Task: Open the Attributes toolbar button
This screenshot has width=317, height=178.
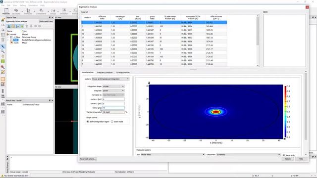Action: 28,11
